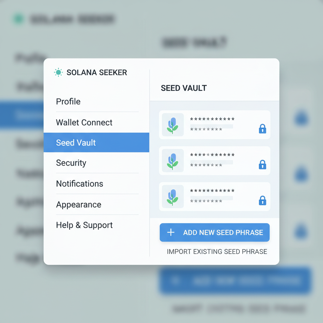Click the plant icon on the third seed entry
Screen dimensions: 323x323
coord(172,196)
